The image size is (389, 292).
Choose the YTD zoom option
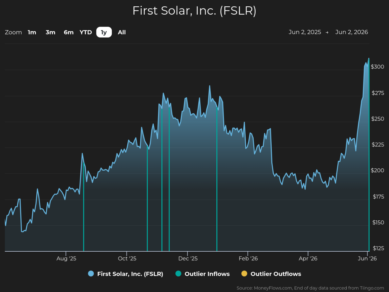pyautogui.click(x=86, y=32)
